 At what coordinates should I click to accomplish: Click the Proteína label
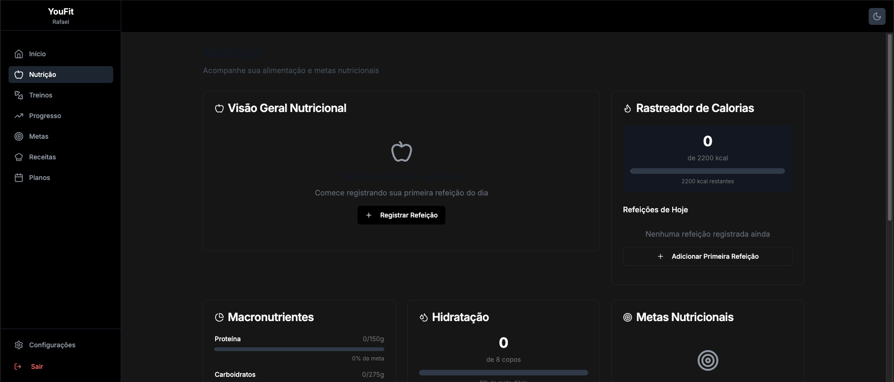(227, 339)
